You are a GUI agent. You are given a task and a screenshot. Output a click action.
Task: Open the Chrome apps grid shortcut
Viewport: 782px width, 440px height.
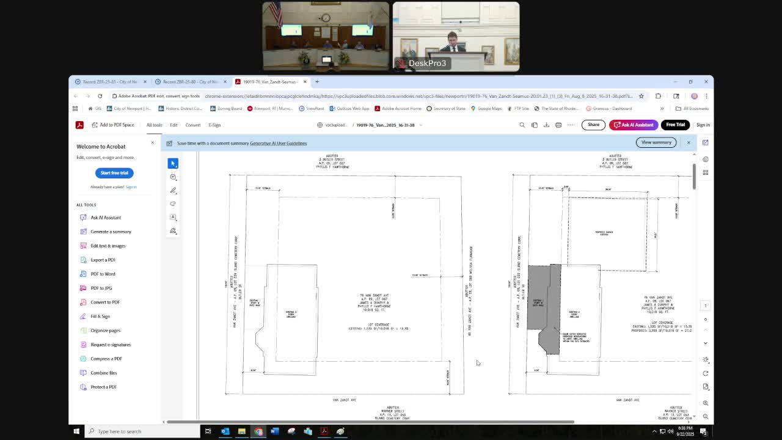[x=75, y=108]
